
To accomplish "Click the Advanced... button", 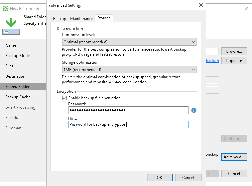I will [234, 157].
